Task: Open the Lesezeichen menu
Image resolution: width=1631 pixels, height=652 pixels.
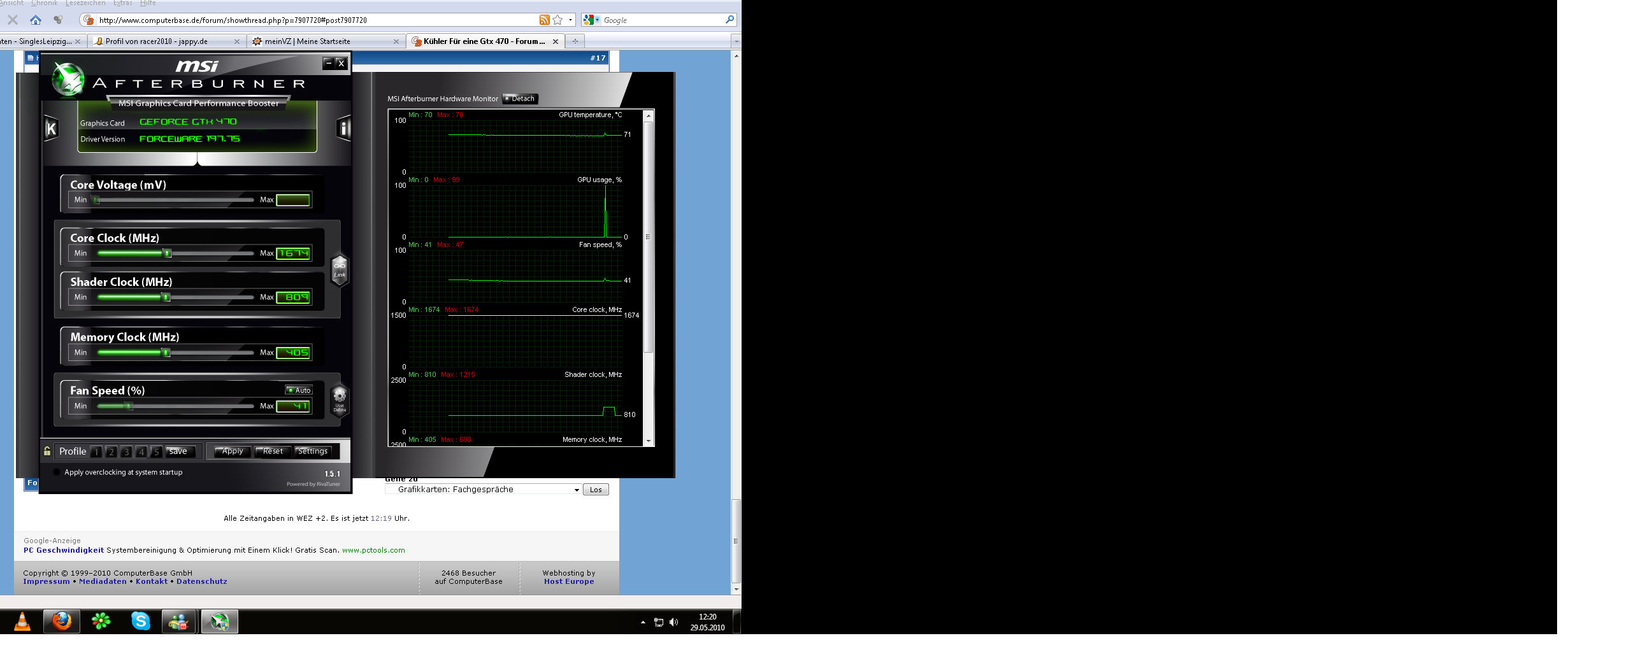Action: tap(85, 3)
